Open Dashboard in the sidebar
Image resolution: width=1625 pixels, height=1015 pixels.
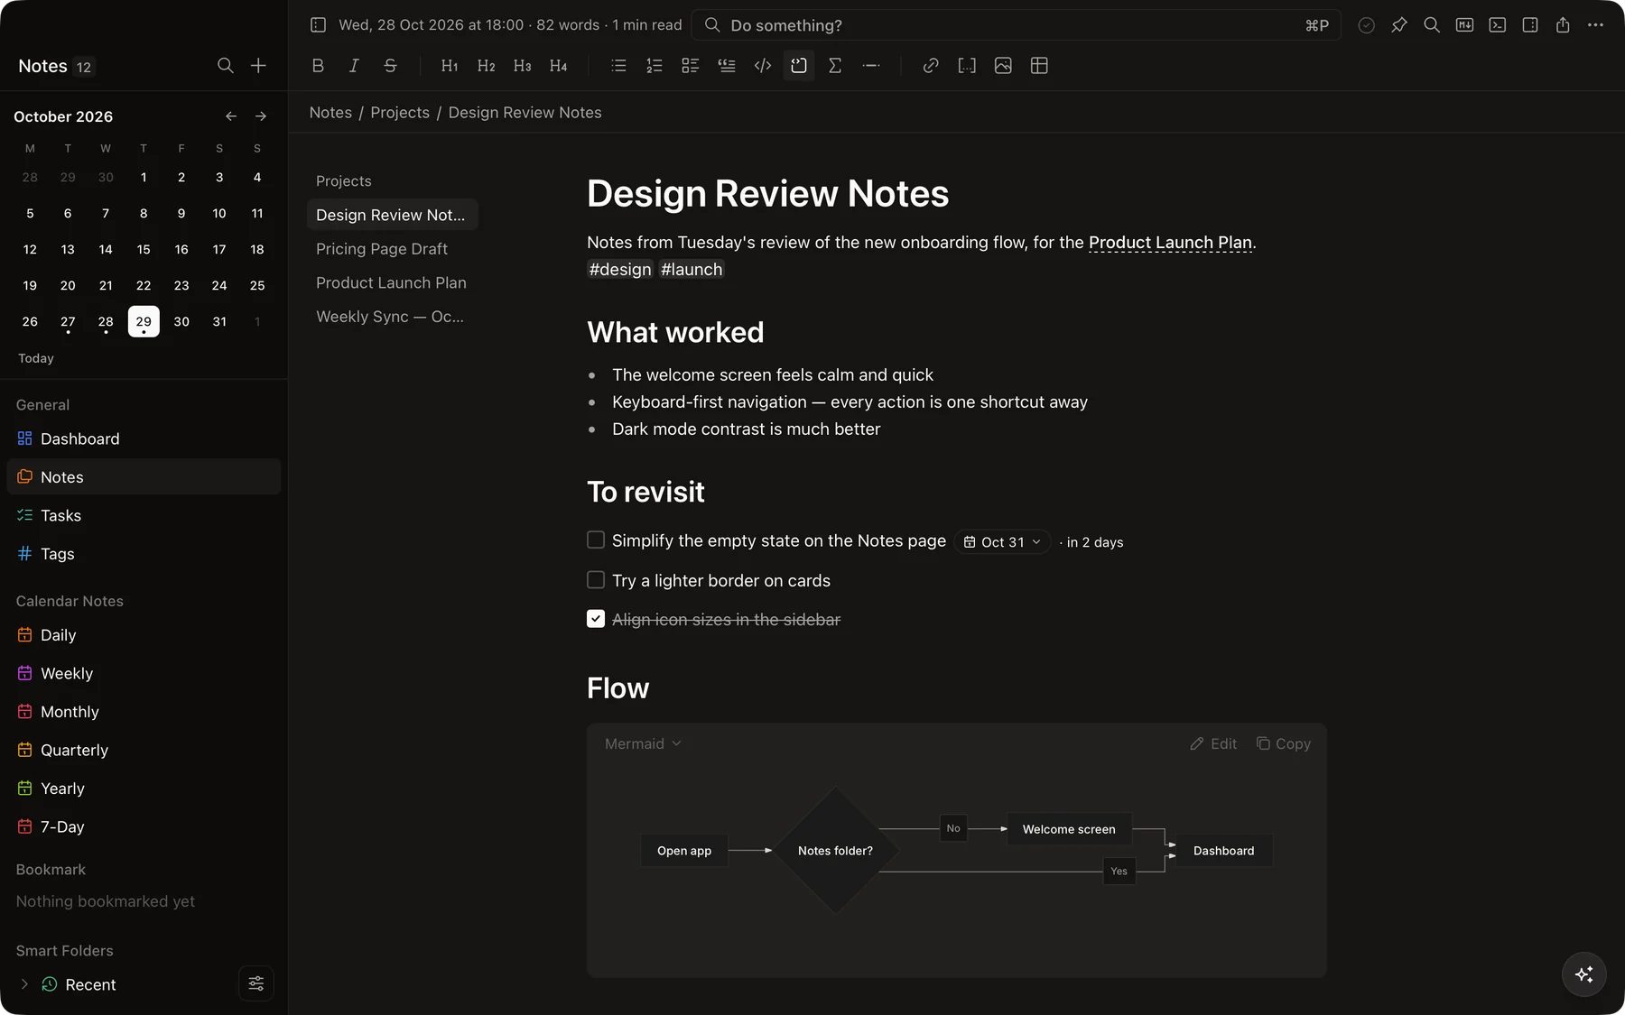[x=144, y=438]
